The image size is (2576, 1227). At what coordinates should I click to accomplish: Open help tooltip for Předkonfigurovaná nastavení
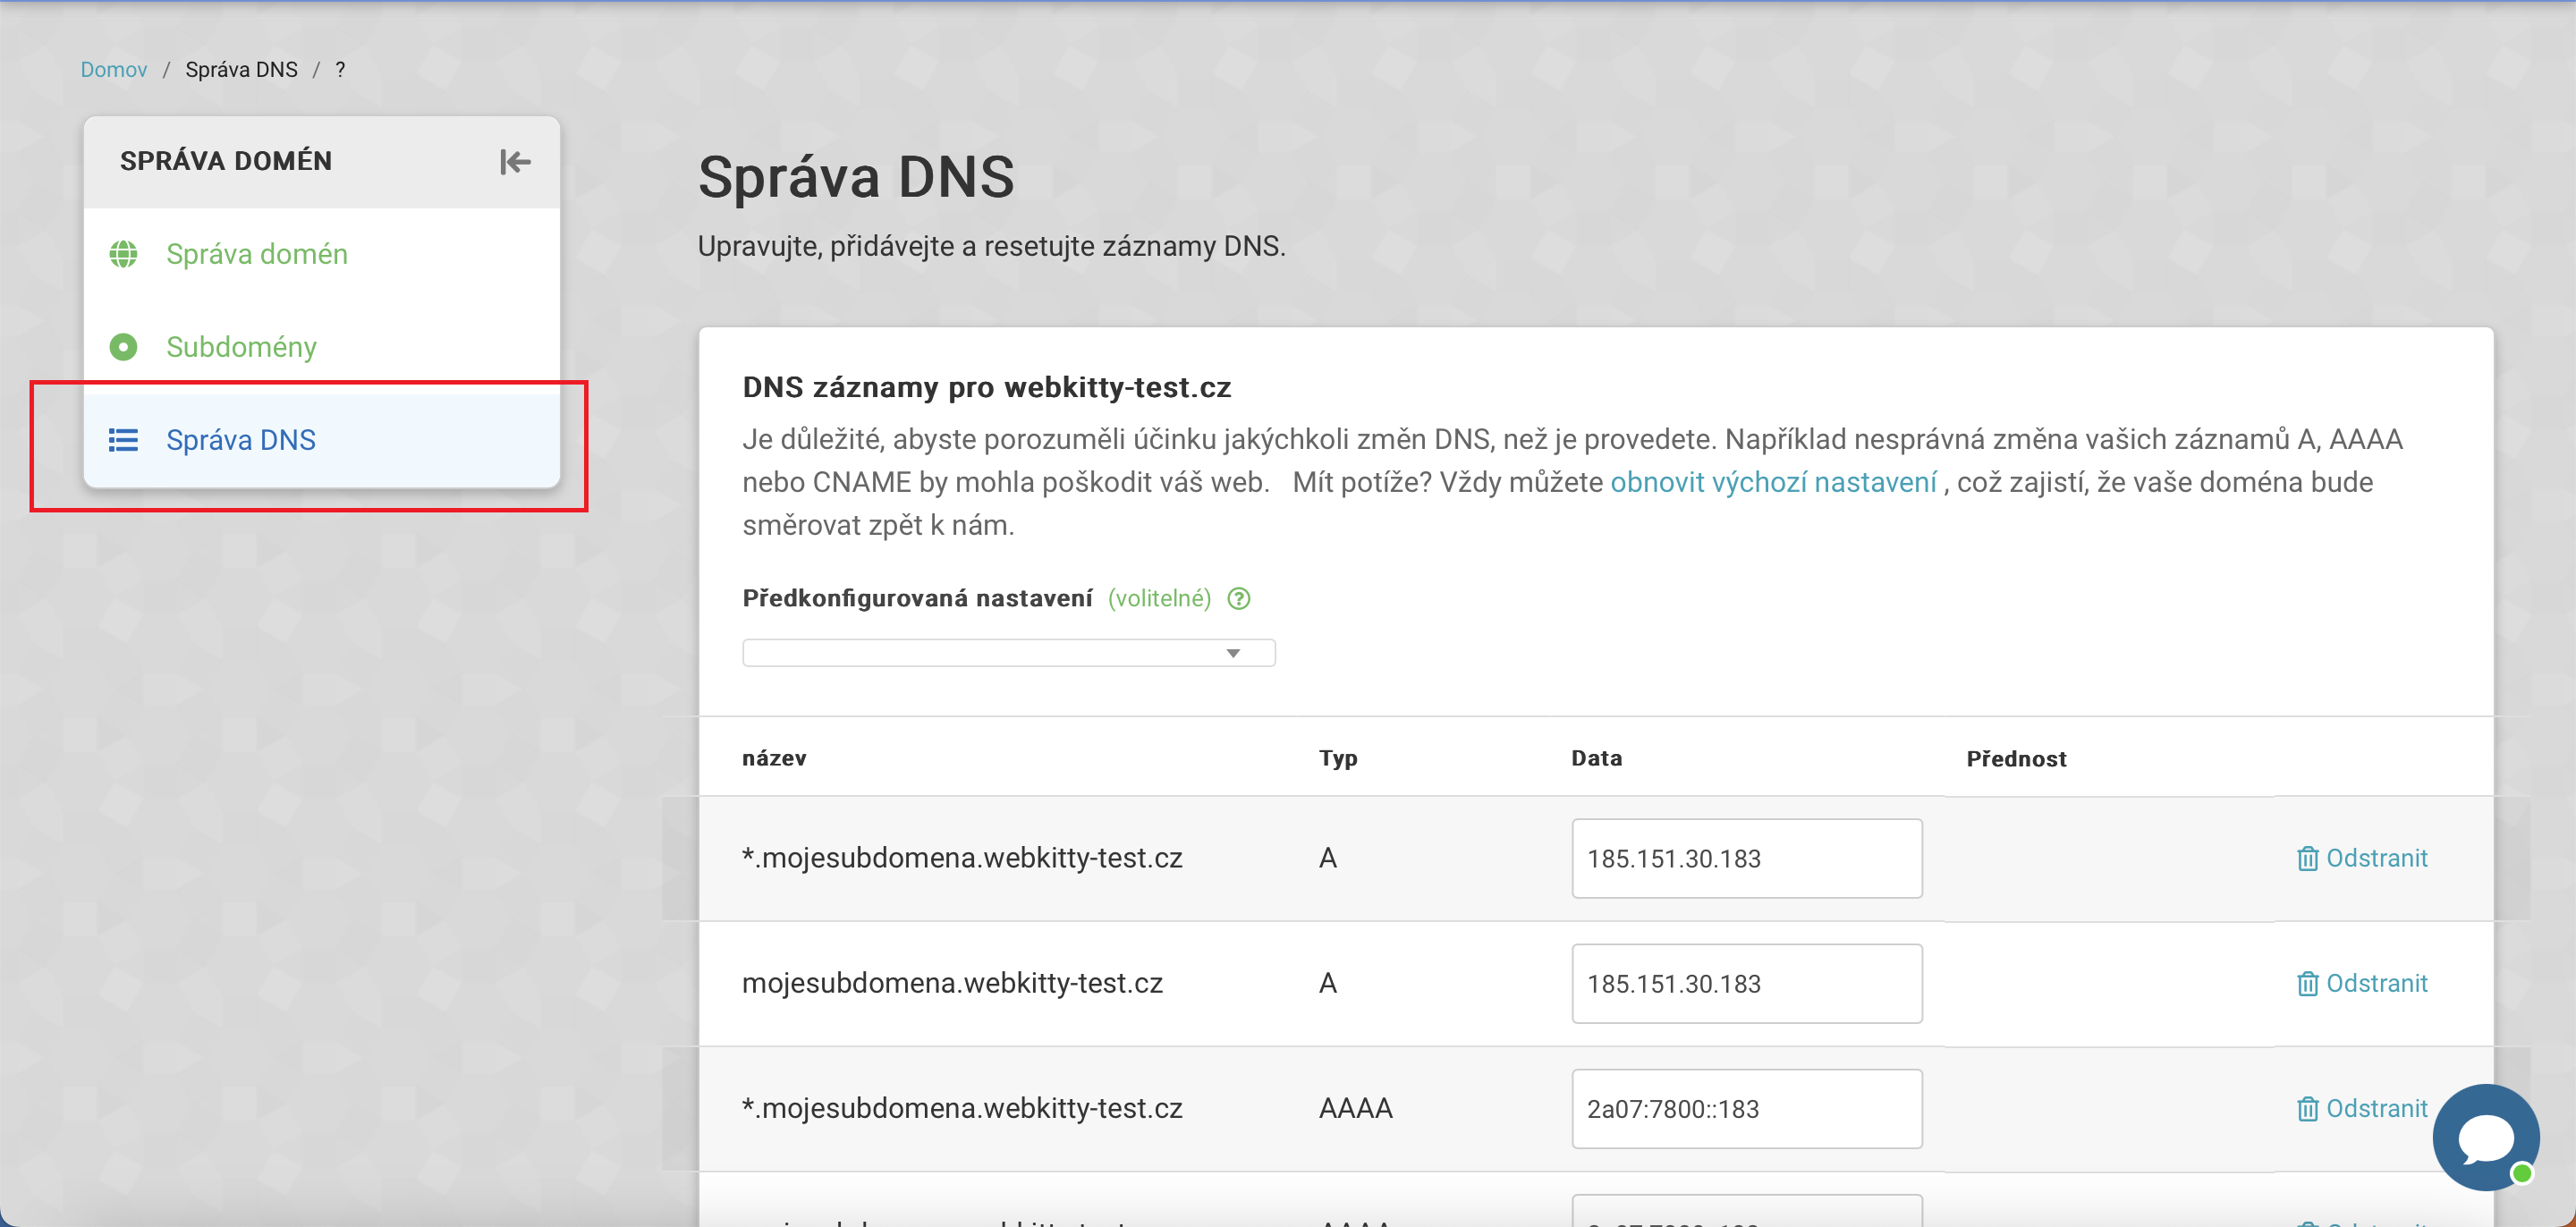[x=1238, y=598]
